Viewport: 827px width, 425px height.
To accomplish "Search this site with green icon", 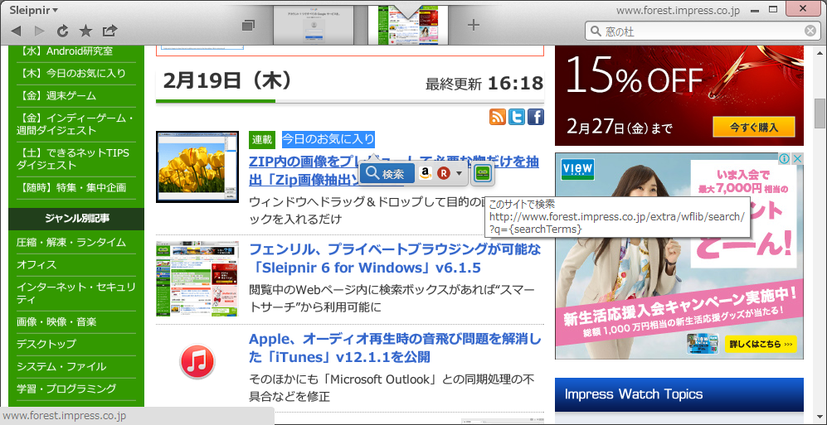I will click(482, 173).
